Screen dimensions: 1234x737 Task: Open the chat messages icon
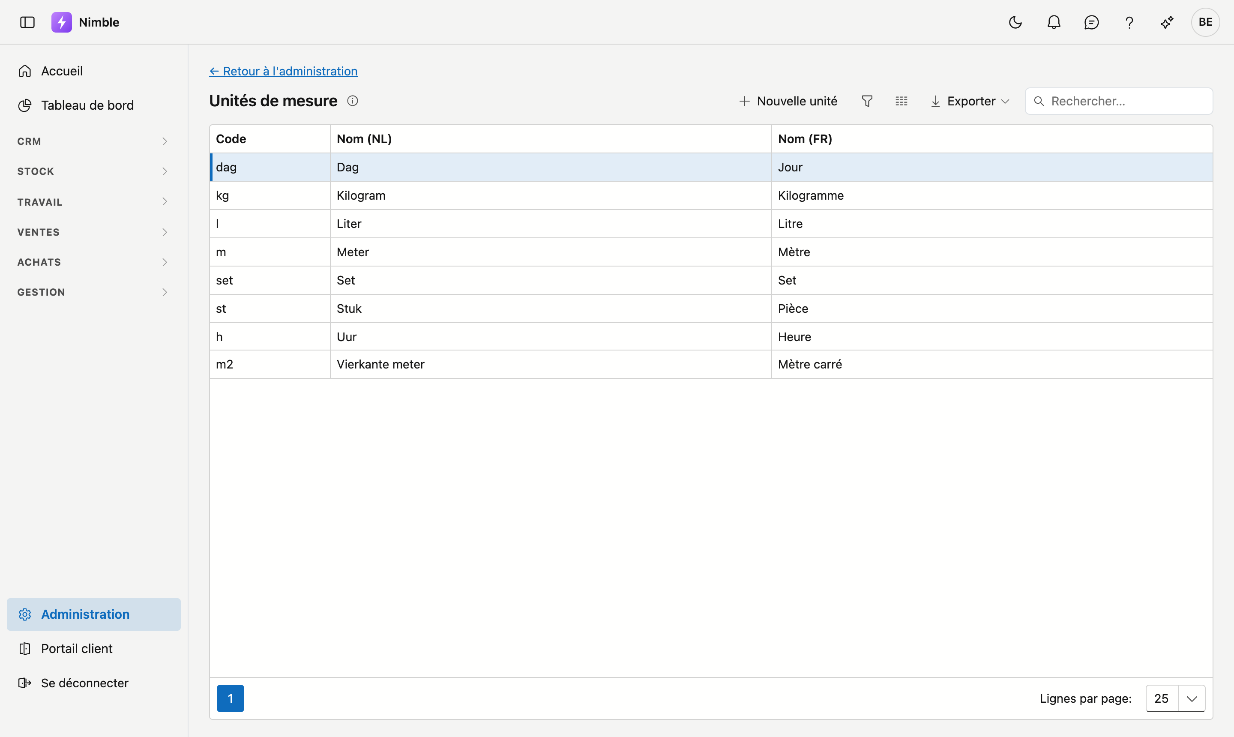[x=1091, y=22]
